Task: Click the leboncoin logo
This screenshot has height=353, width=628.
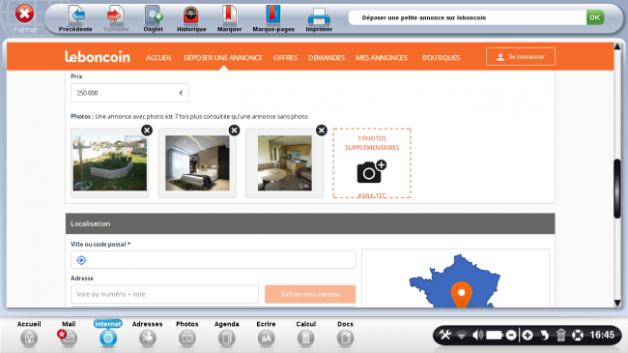Action: click(98, 57)
